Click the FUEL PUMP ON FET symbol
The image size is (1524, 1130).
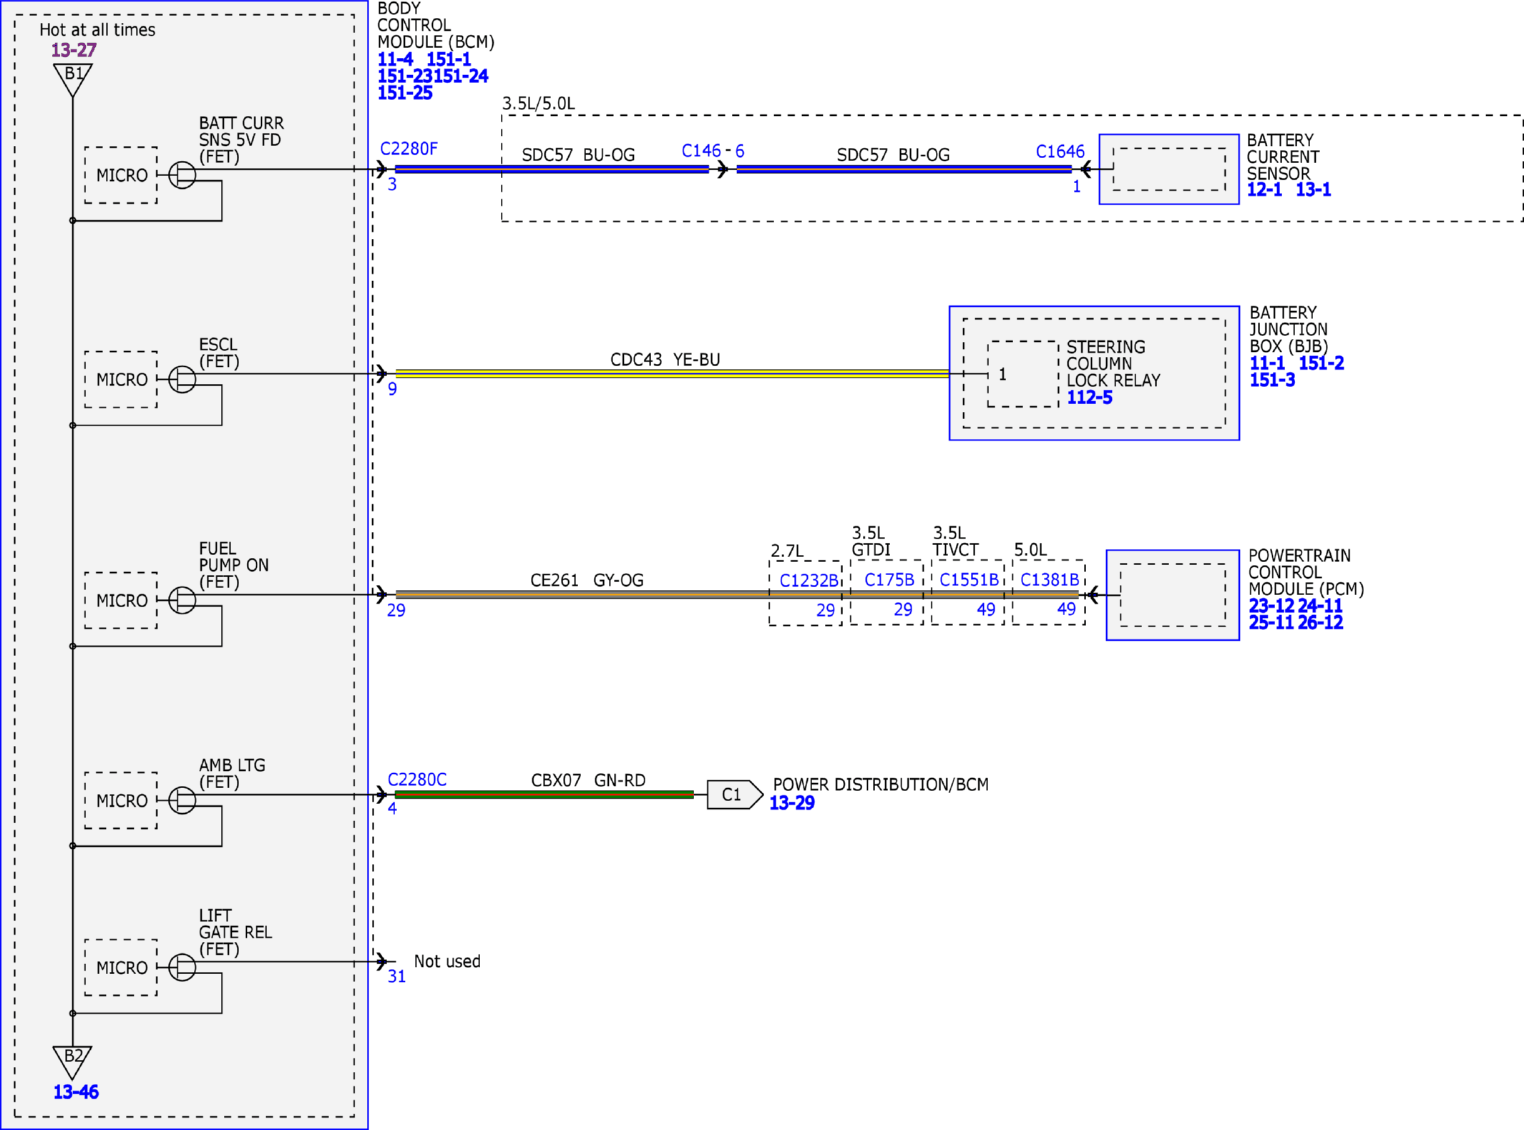coord(182,600)
